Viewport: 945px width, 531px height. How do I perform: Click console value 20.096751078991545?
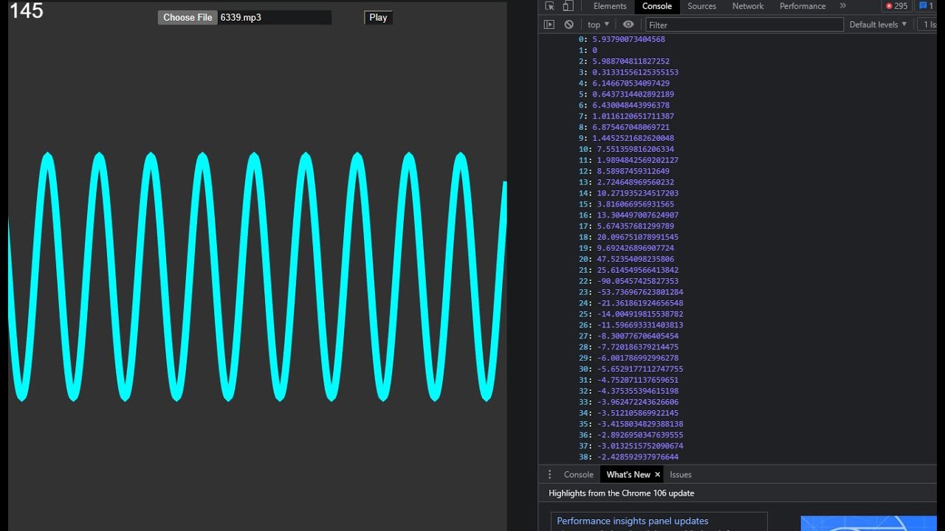coord(638,237)
